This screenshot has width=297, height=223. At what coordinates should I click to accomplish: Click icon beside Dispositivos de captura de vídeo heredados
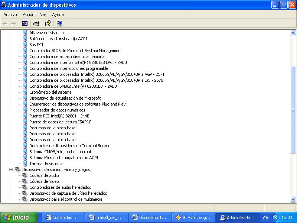pyautogui.click(x=25, y=193)
